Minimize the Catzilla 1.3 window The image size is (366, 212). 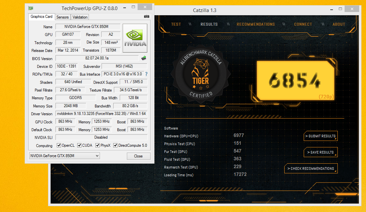point(332,9)
